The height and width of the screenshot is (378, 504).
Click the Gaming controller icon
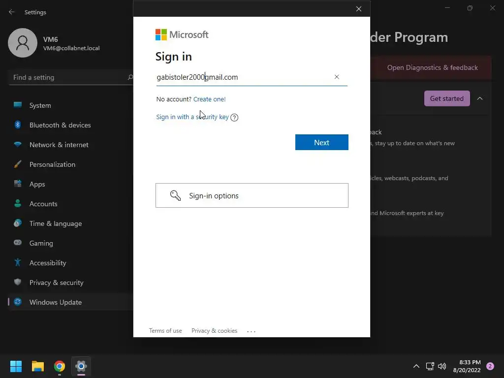[18, 242]
